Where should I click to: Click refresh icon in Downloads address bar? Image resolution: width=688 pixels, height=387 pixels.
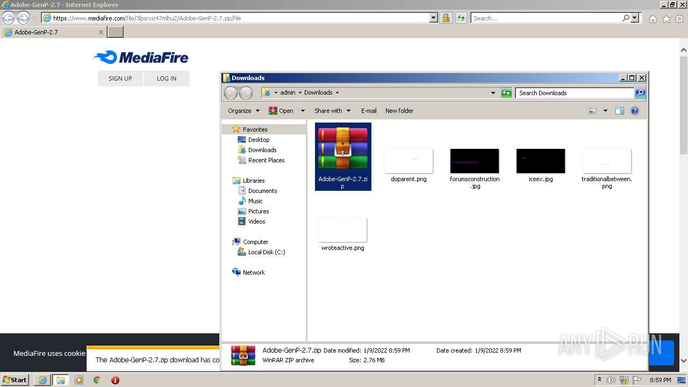(x=506, y=93)
